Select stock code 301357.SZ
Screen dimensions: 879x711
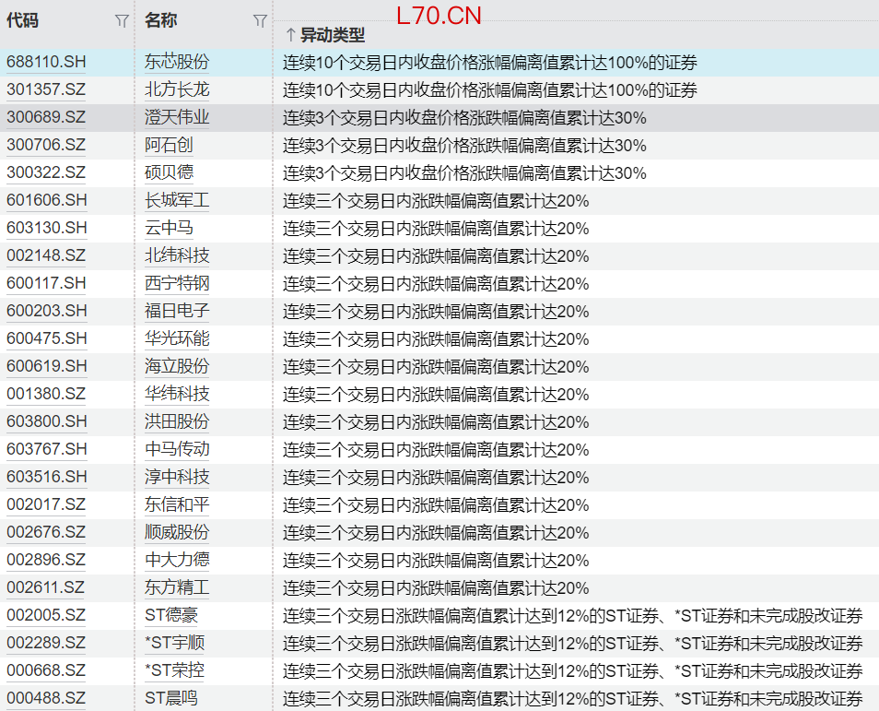(x=46, y=90)
